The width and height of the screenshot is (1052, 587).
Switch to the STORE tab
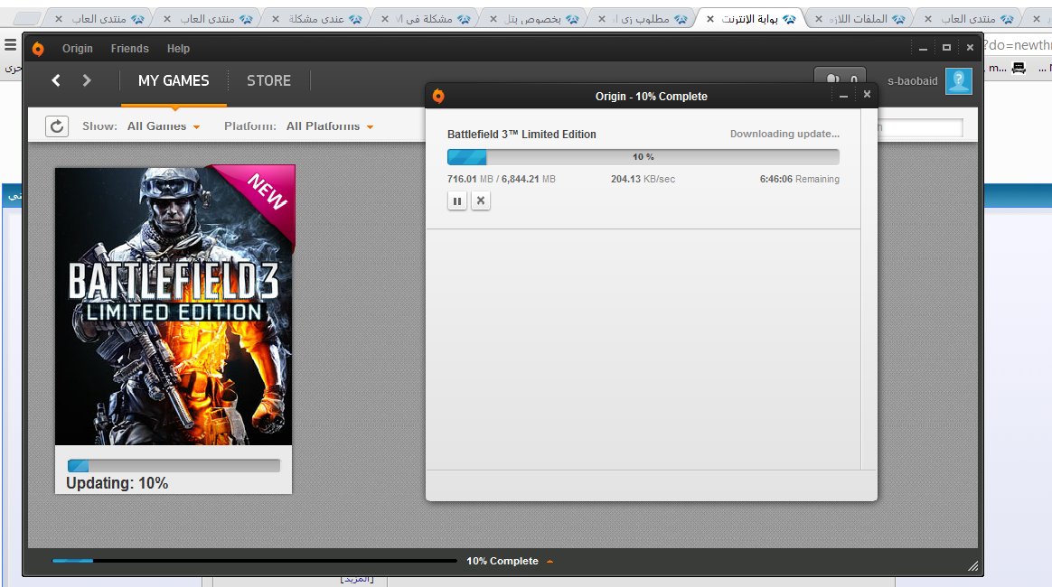[x=269, y=81]
